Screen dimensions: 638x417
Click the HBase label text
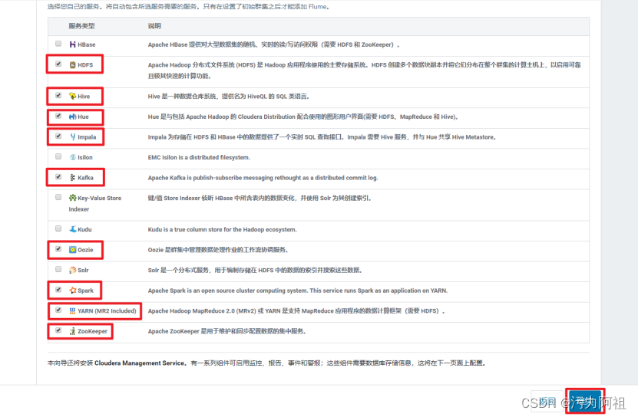87,44
